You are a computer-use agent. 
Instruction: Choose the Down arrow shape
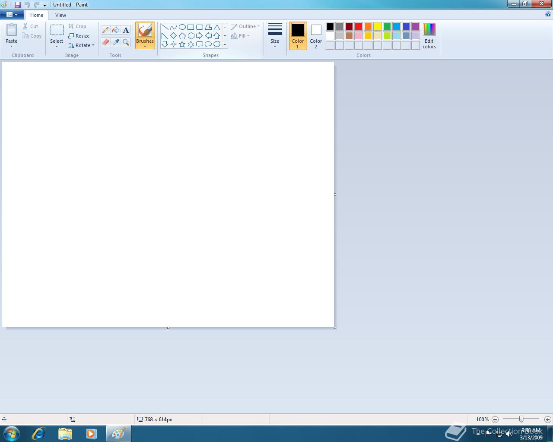click(165, 44)
